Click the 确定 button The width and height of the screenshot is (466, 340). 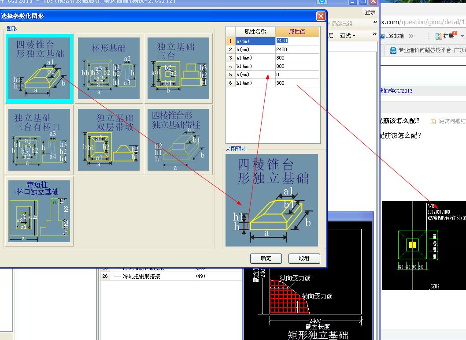[266, 258]
